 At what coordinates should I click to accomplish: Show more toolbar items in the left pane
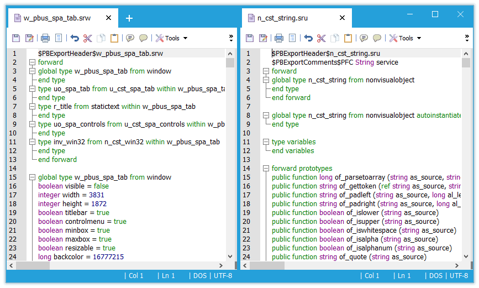tap(231, 38)
